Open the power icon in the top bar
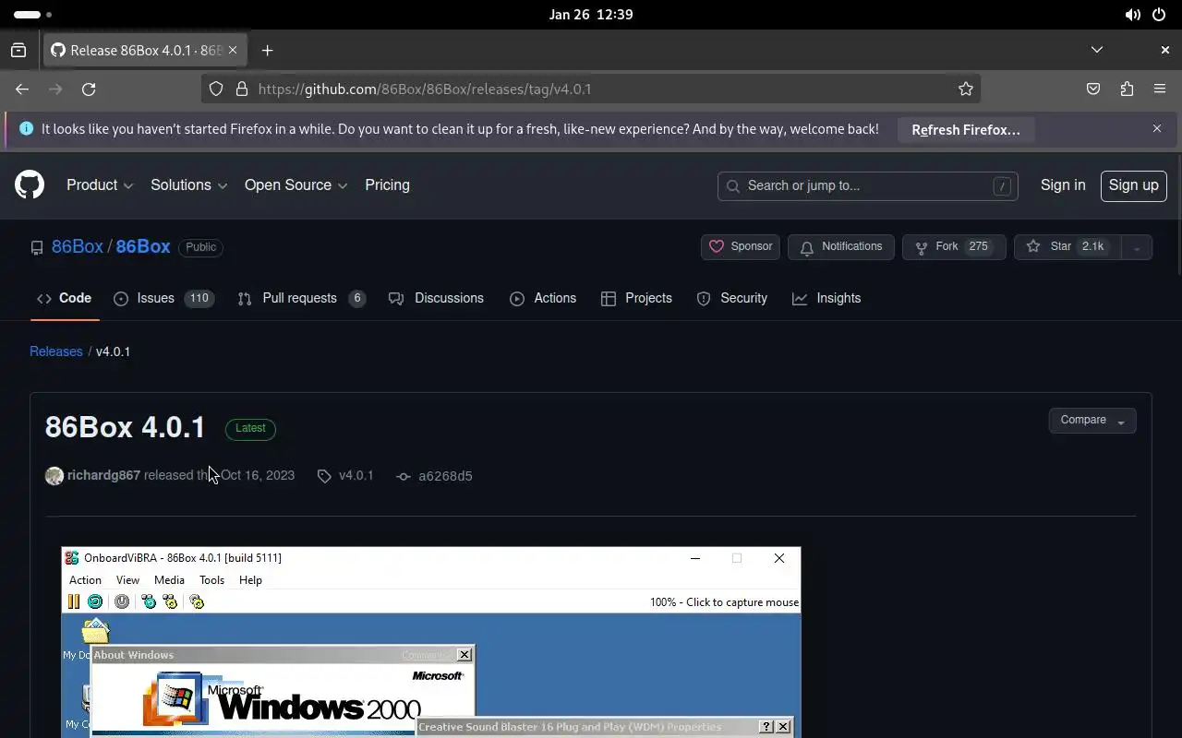 coord(1159,15)
